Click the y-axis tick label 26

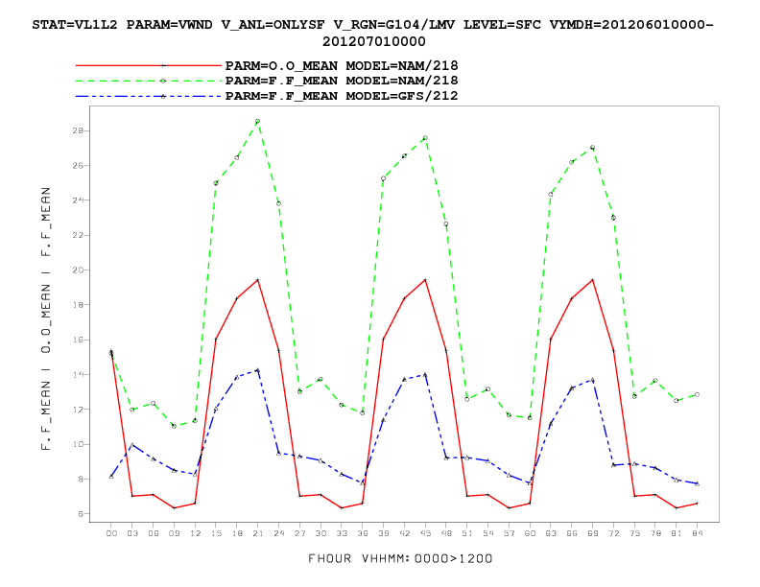(78, 166)
